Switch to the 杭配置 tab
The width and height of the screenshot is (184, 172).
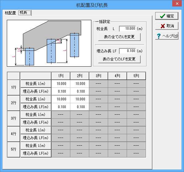pyautogui.click(x=10, y=13)
